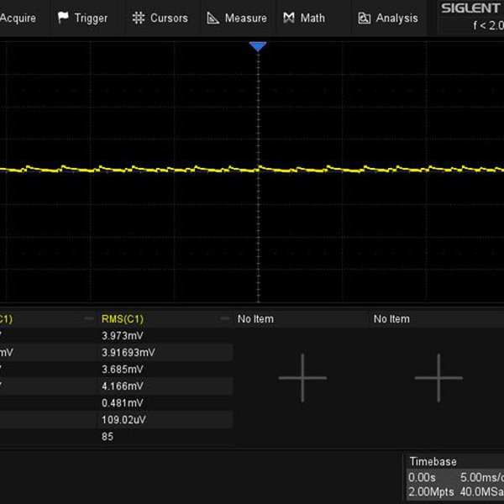Click the first No Item label

point(255,319)
